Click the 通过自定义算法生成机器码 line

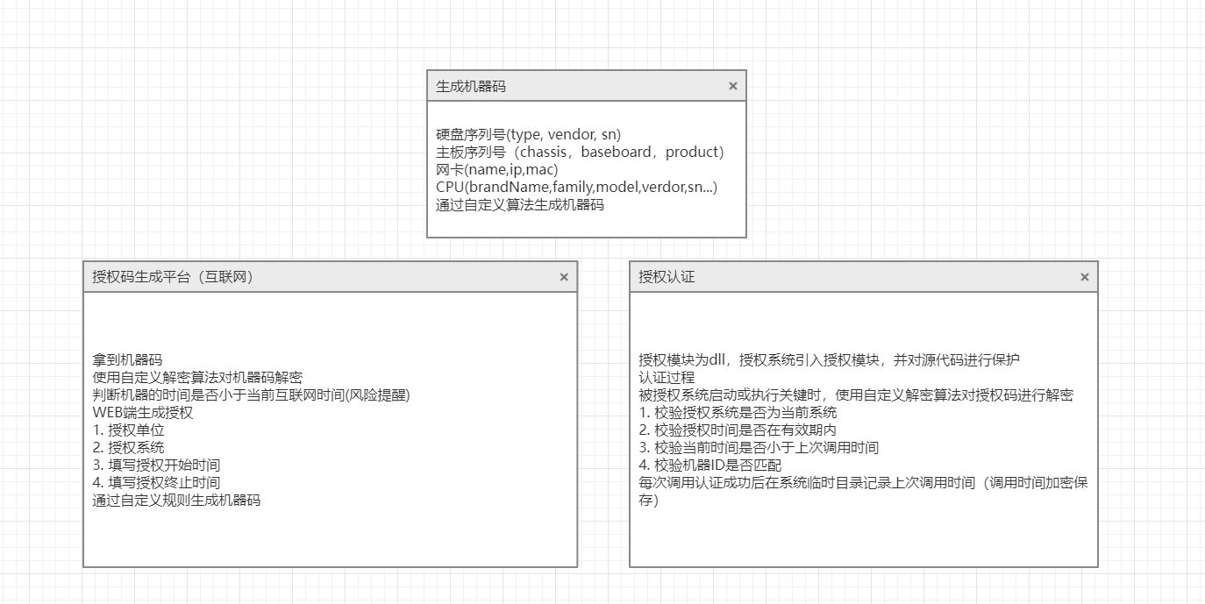click(x=519, y=205)
